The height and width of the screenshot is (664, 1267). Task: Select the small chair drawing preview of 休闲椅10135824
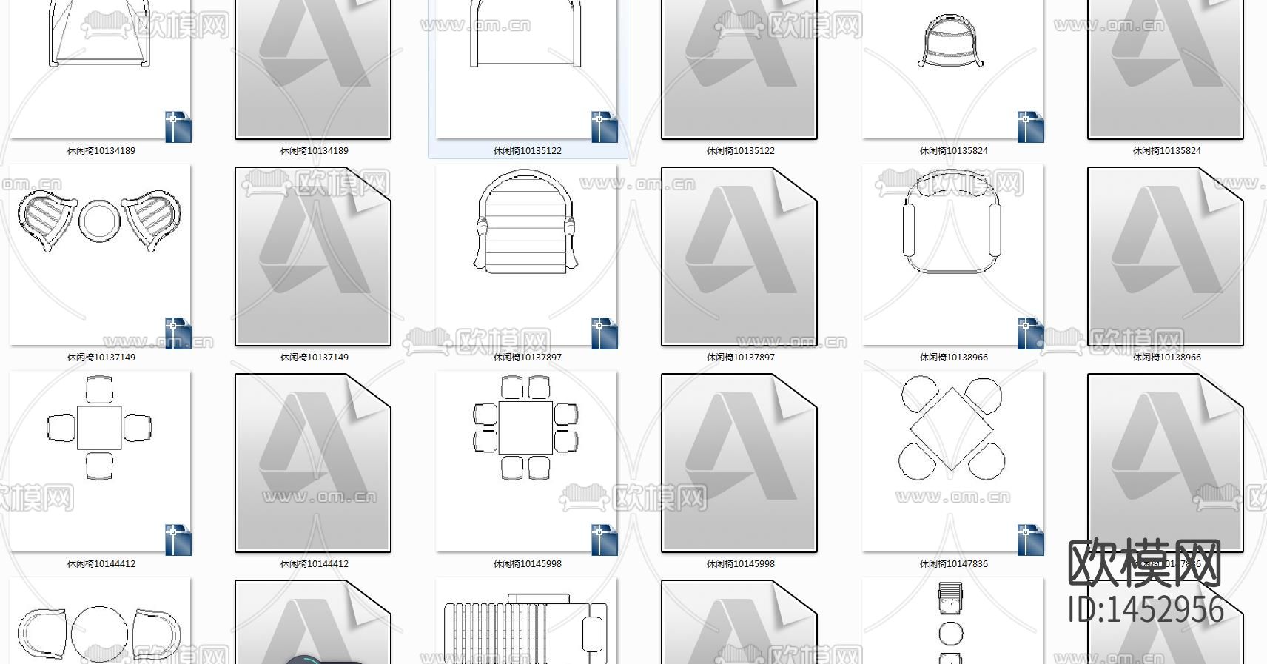[x=953, y=70]
